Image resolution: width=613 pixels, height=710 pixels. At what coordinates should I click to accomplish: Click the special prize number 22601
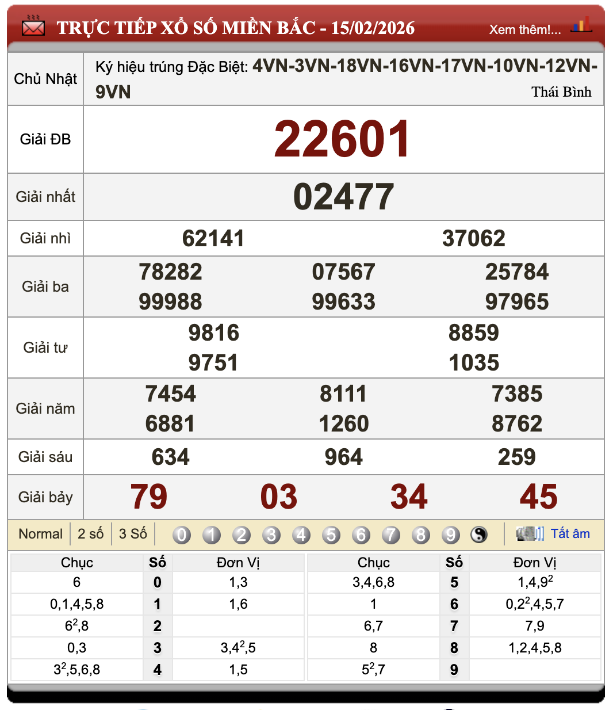coord(343,139)
